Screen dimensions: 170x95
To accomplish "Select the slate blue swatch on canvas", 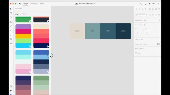I will tap(108, 31).
